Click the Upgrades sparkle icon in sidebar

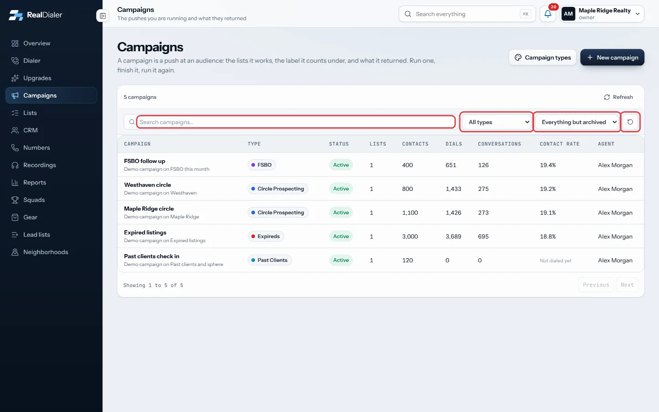point(15,78)
